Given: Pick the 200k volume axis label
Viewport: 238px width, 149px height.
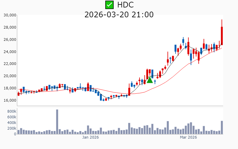Looking at the screenshot, I should (x=11, y=128).
